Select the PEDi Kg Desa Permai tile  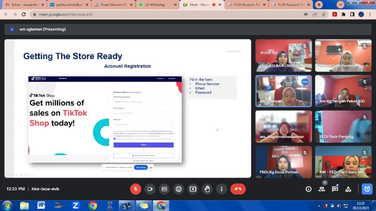click(x=283, y=162)
